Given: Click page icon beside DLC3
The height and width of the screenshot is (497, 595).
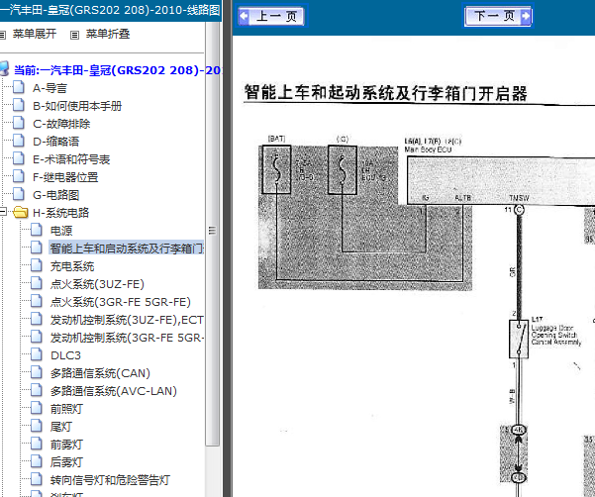Looking at the screenshot, I should (x=37, y=354).
